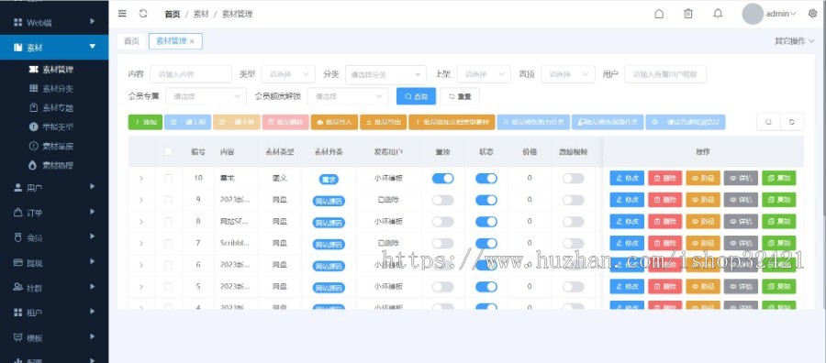Click the 重置 reset button
The image size is (826, 363).
tap(460, 96)
